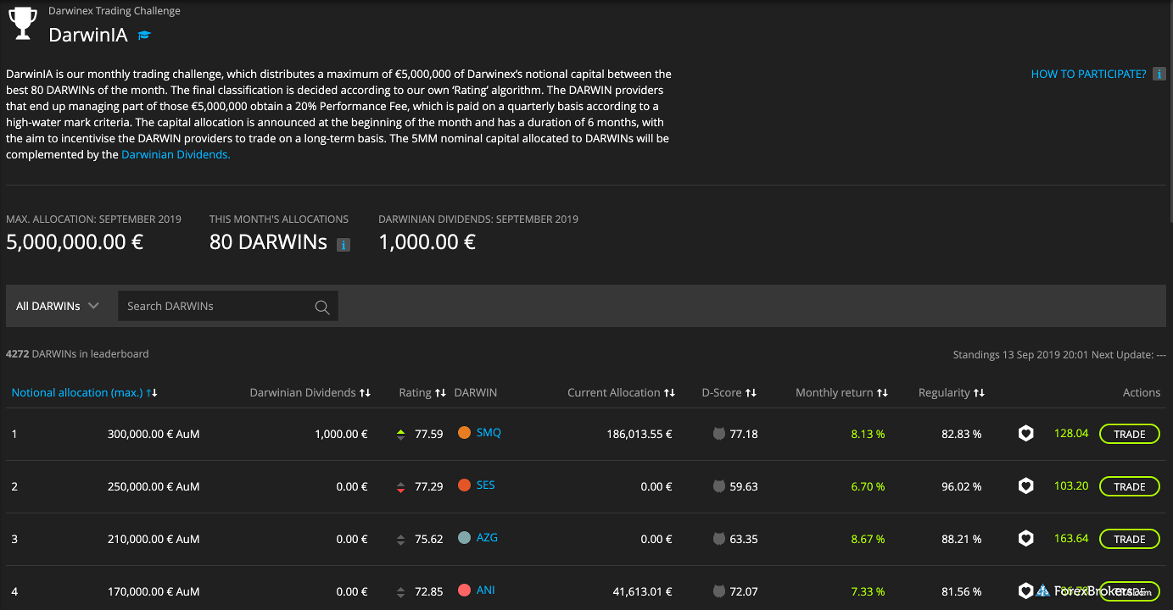
Task: Open the AZG DARWIN link
Action: coord(487,538)
